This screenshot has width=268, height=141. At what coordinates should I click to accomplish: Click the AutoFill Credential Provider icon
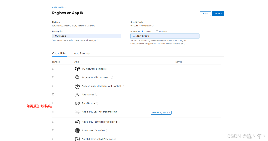pyautogui.click(x=77, y=139)
